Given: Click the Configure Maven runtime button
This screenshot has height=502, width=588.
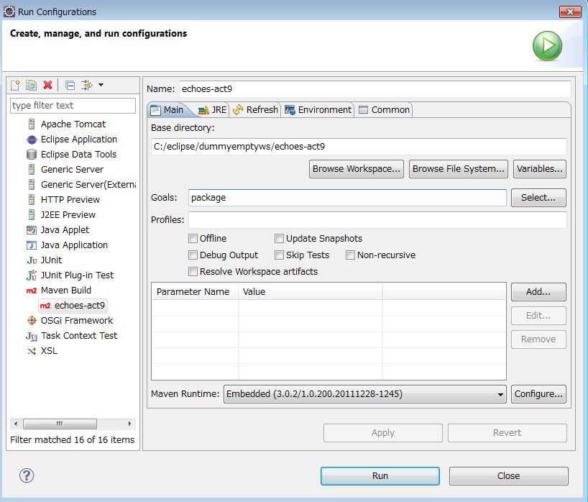Looking at the screenshot, I should [x=538, y=394].
